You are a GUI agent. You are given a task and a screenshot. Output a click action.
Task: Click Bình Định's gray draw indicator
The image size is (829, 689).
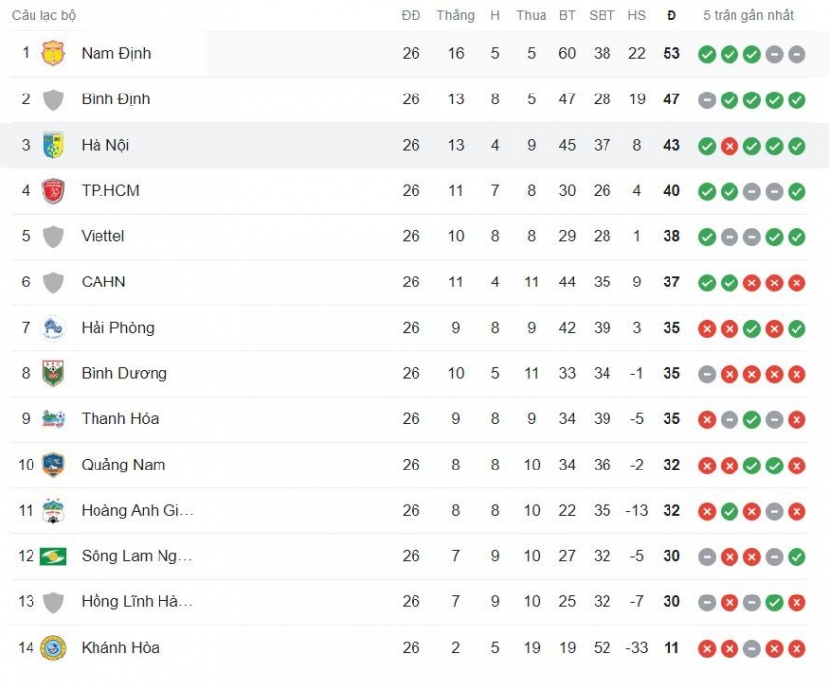pyautogui.click(x=707, y=100)
